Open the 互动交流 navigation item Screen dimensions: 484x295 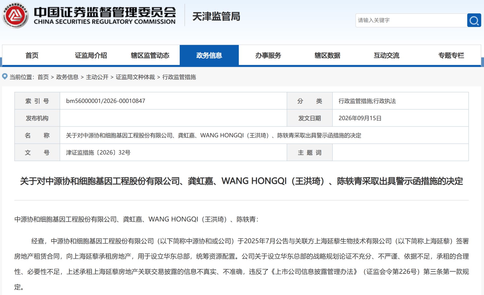[386, 55]
